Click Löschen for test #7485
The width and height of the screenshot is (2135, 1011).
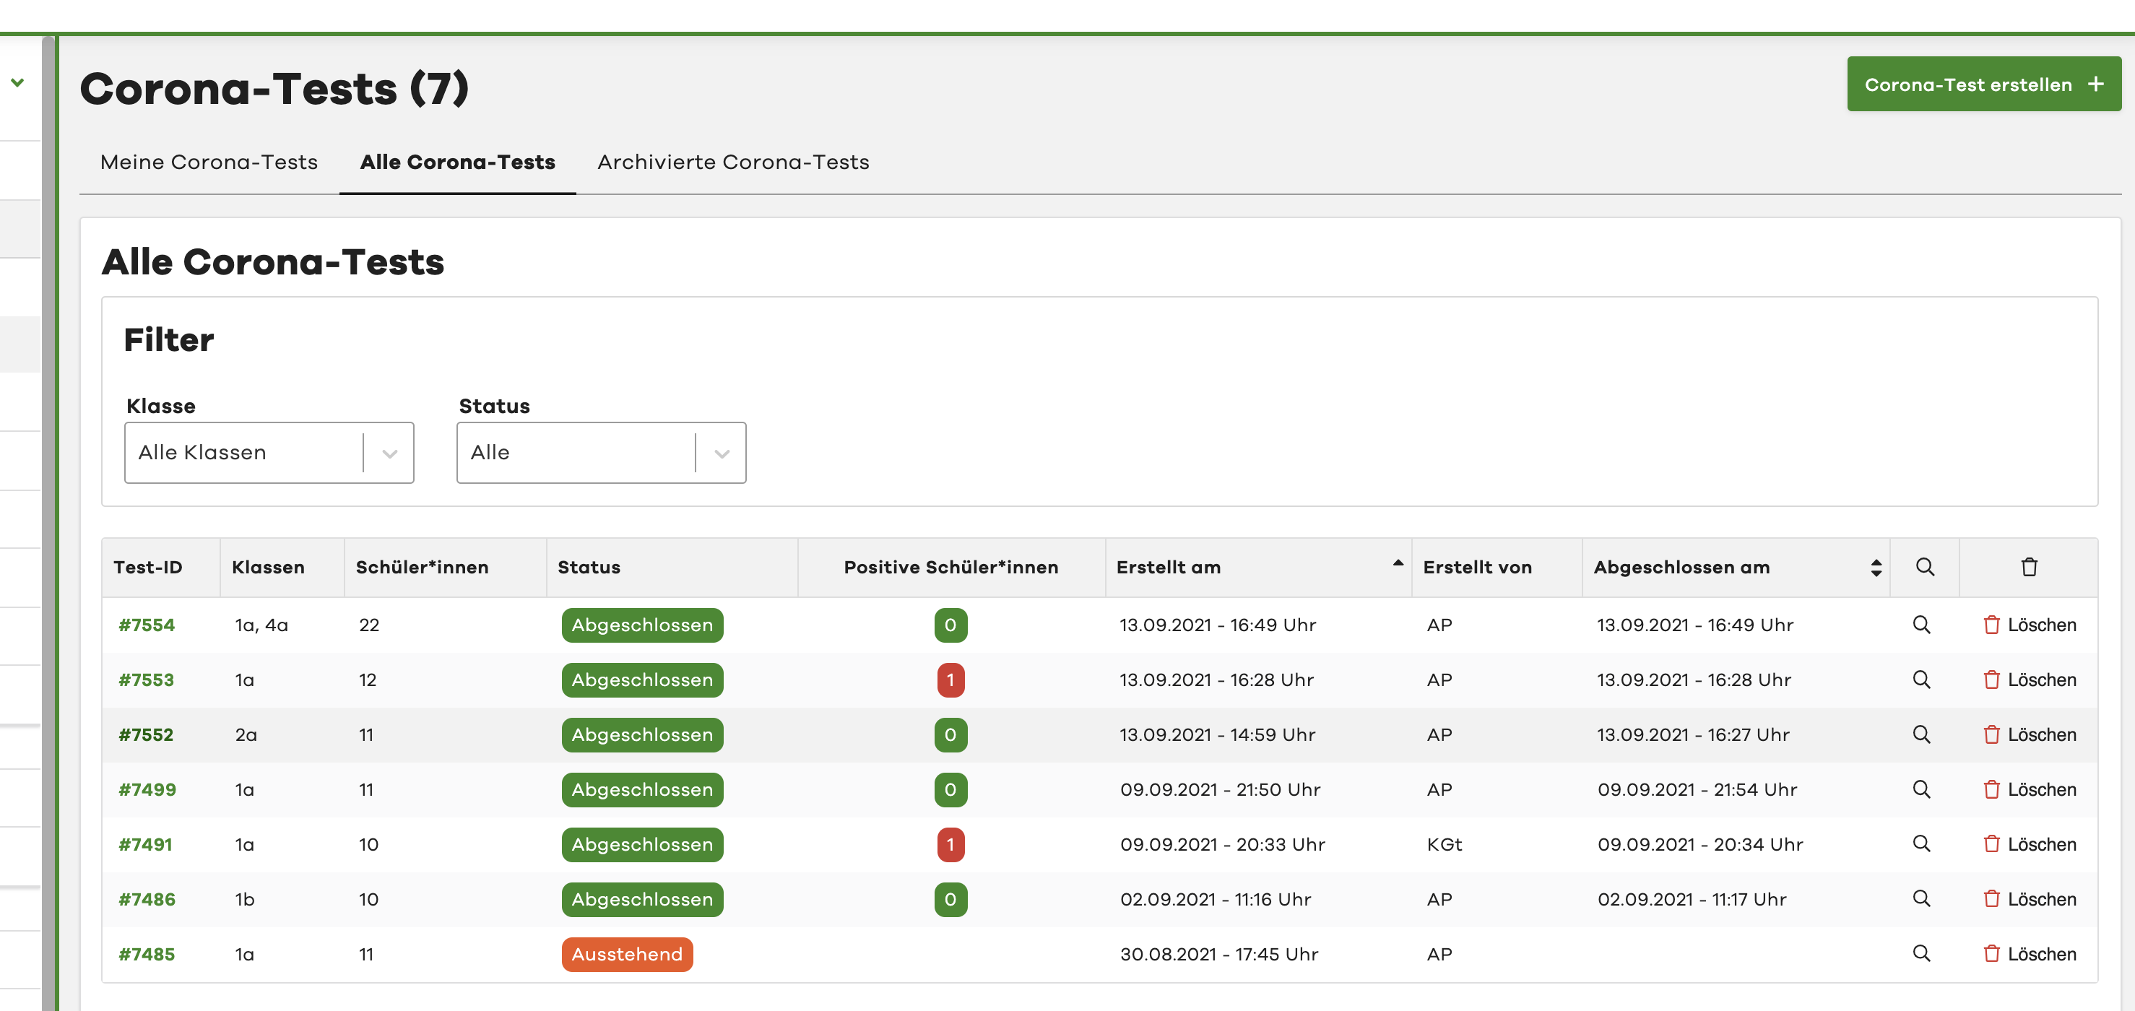[2042, 954]
